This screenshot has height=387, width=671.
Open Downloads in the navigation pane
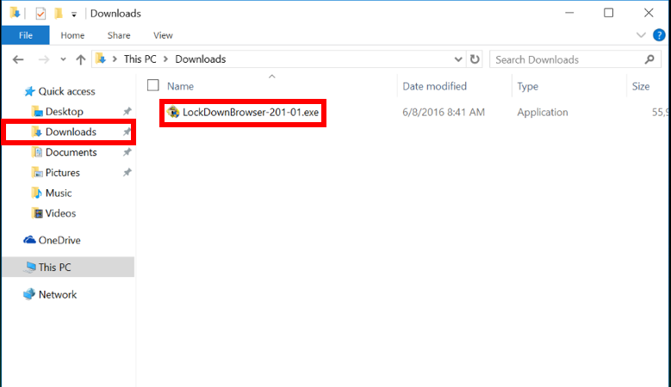[71, 132]
